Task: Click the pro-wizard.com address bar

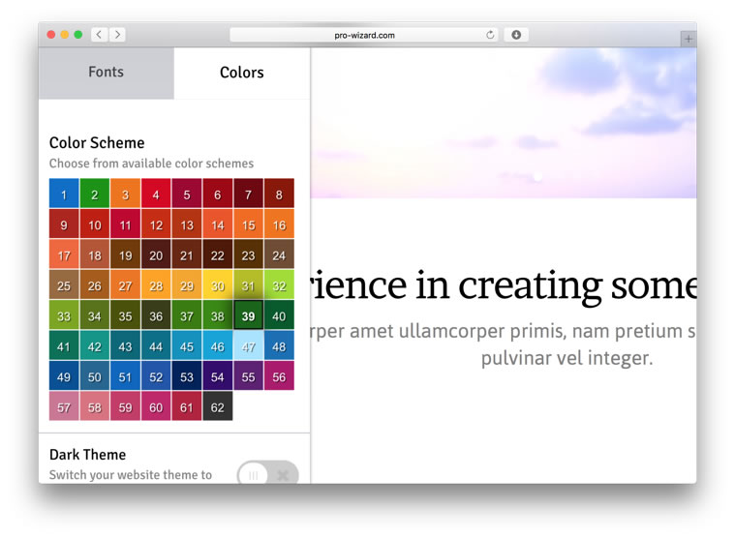Action: point(364,35)
